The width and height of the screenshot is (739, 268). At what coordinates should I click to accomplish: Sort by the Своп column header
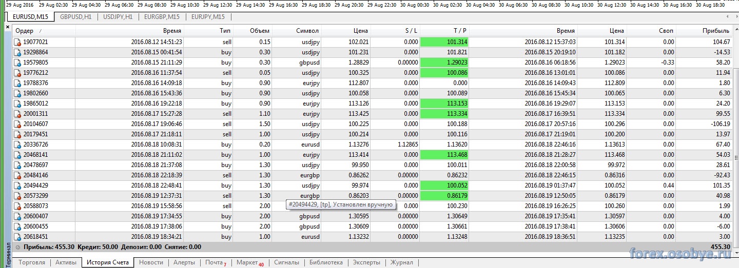(652, 31)
